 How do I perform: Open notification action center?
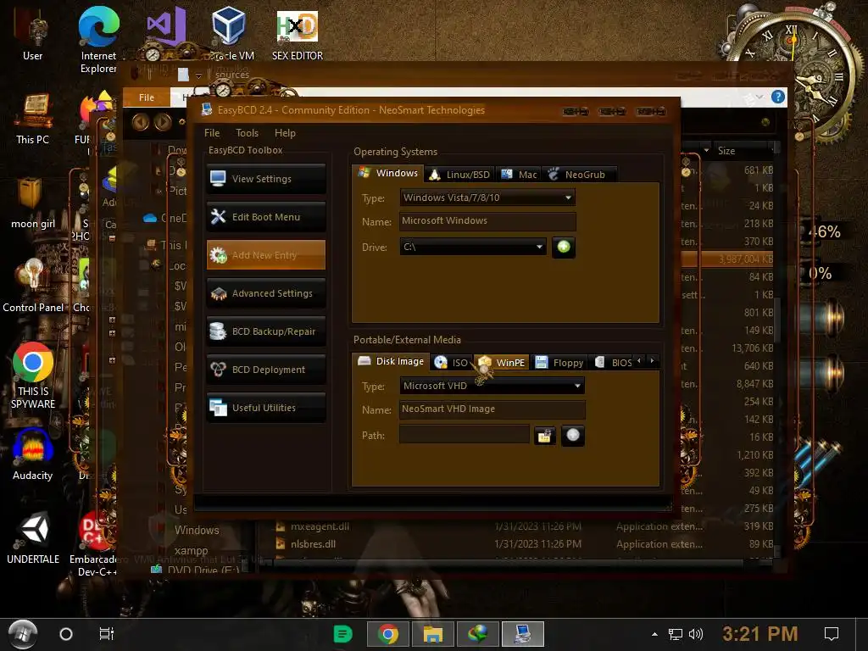coord(832,634)
